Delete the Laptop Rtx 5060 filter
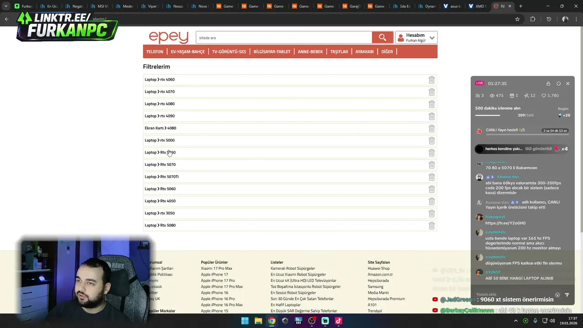The height and width of the screenshot is (328, 583). click(431, 189)
